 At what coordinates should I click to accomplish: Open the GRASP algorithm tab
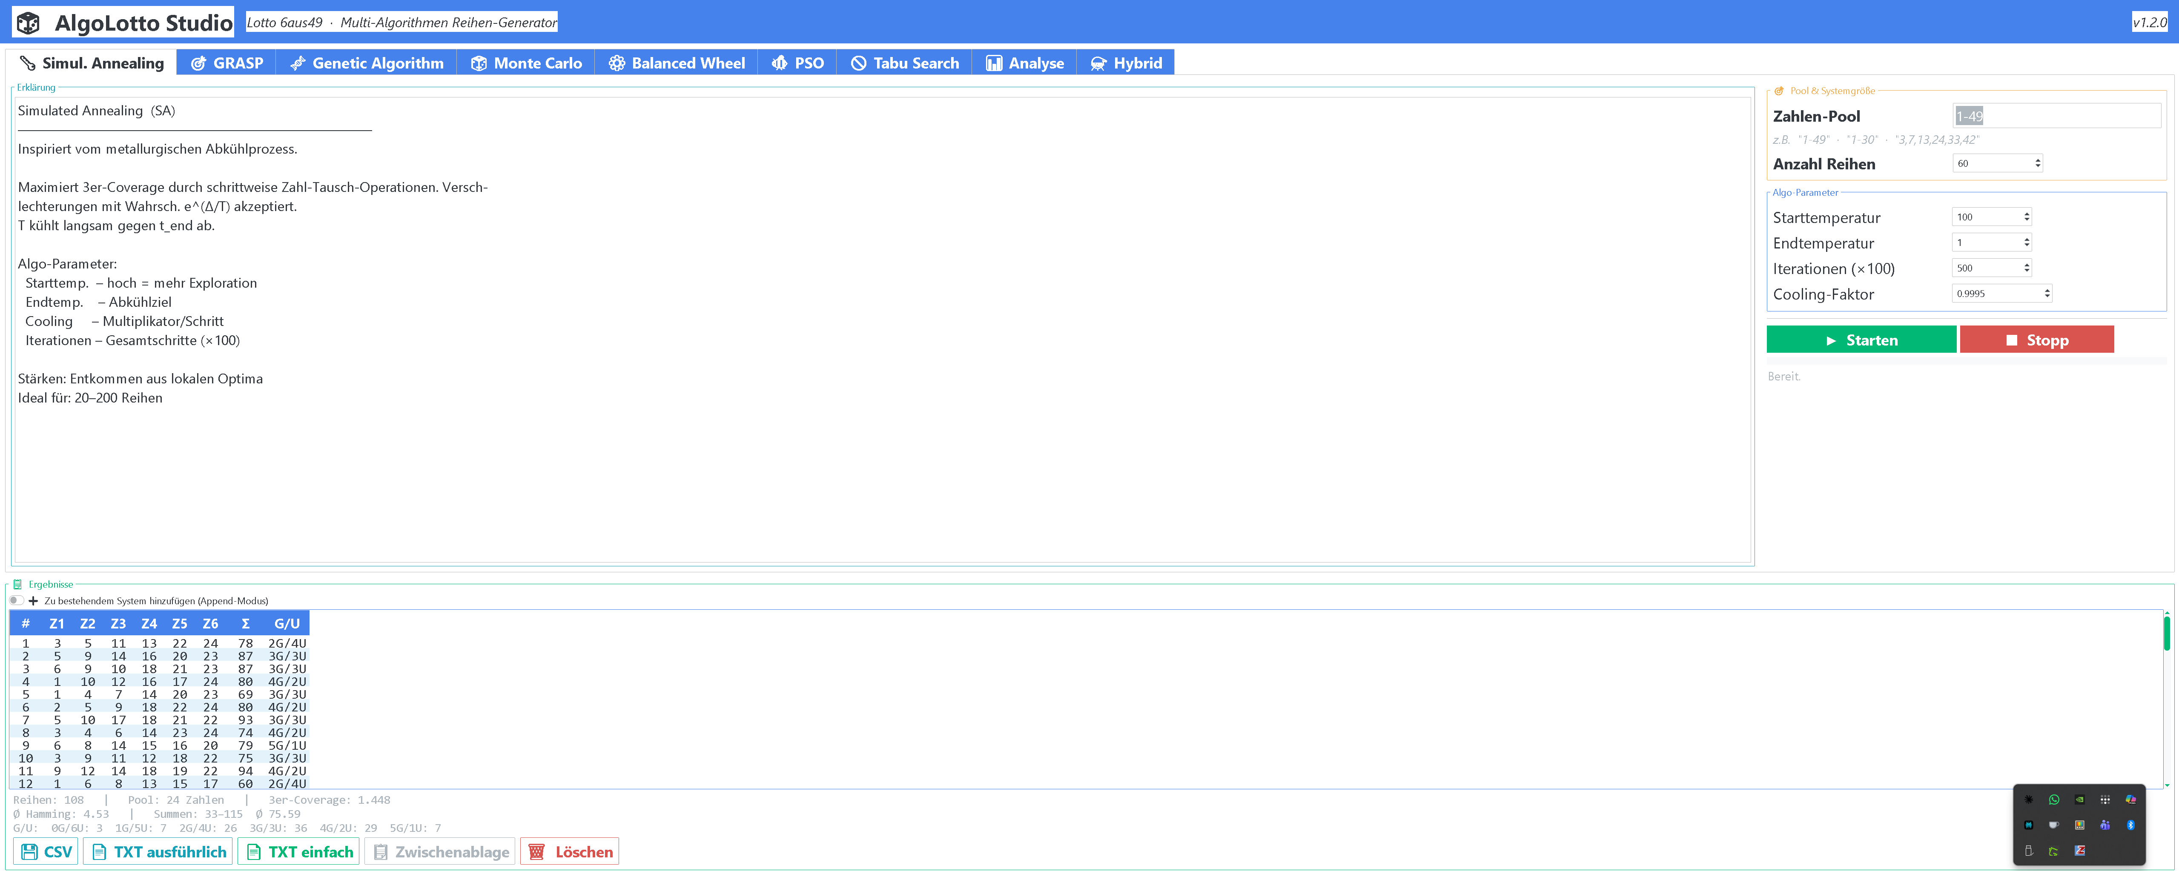[227, 63]
